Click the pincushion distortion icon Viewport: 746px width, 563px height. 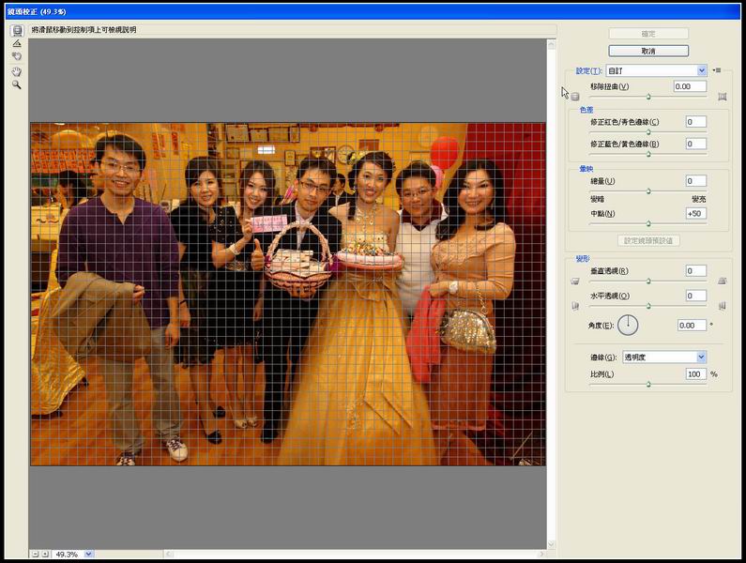[x=723, y=97]
